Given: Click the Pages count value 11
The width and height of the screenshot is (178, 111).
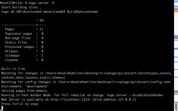Looking at the screenshot, I should point(42,29).
